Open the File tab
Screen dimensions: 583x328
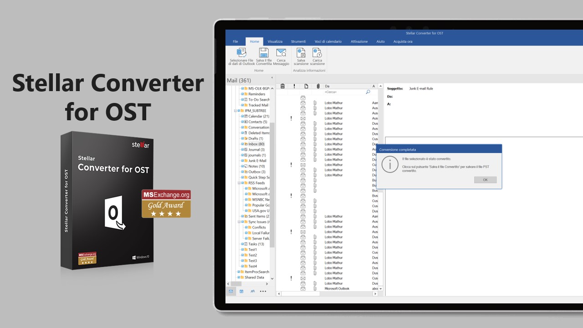pyautogui.click(x=235, y=41)
